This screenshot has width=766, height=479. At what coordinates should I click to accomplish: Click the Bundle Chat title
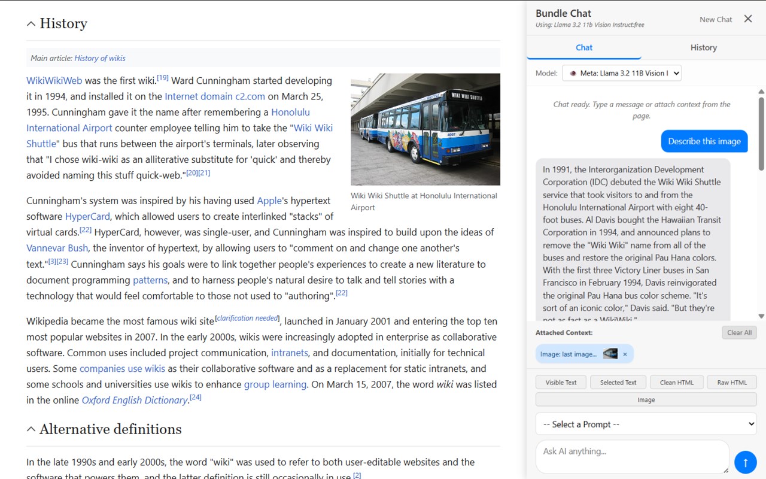[x=563, y=13]
